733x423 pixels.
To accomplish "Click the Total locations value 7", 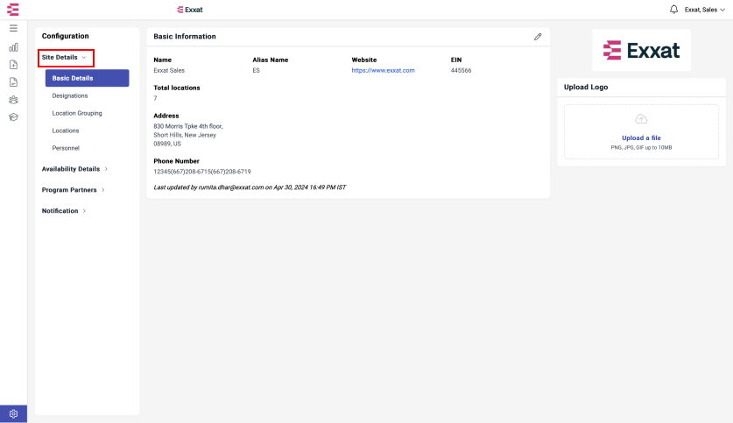I will [155, 98].
